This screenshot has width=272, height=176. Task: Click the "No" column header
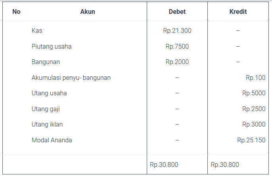(x=16, y=12)
